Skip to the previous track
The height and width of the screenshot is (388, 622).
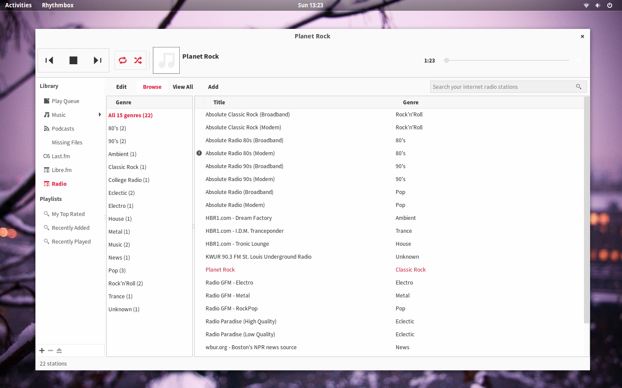point(49,60)
